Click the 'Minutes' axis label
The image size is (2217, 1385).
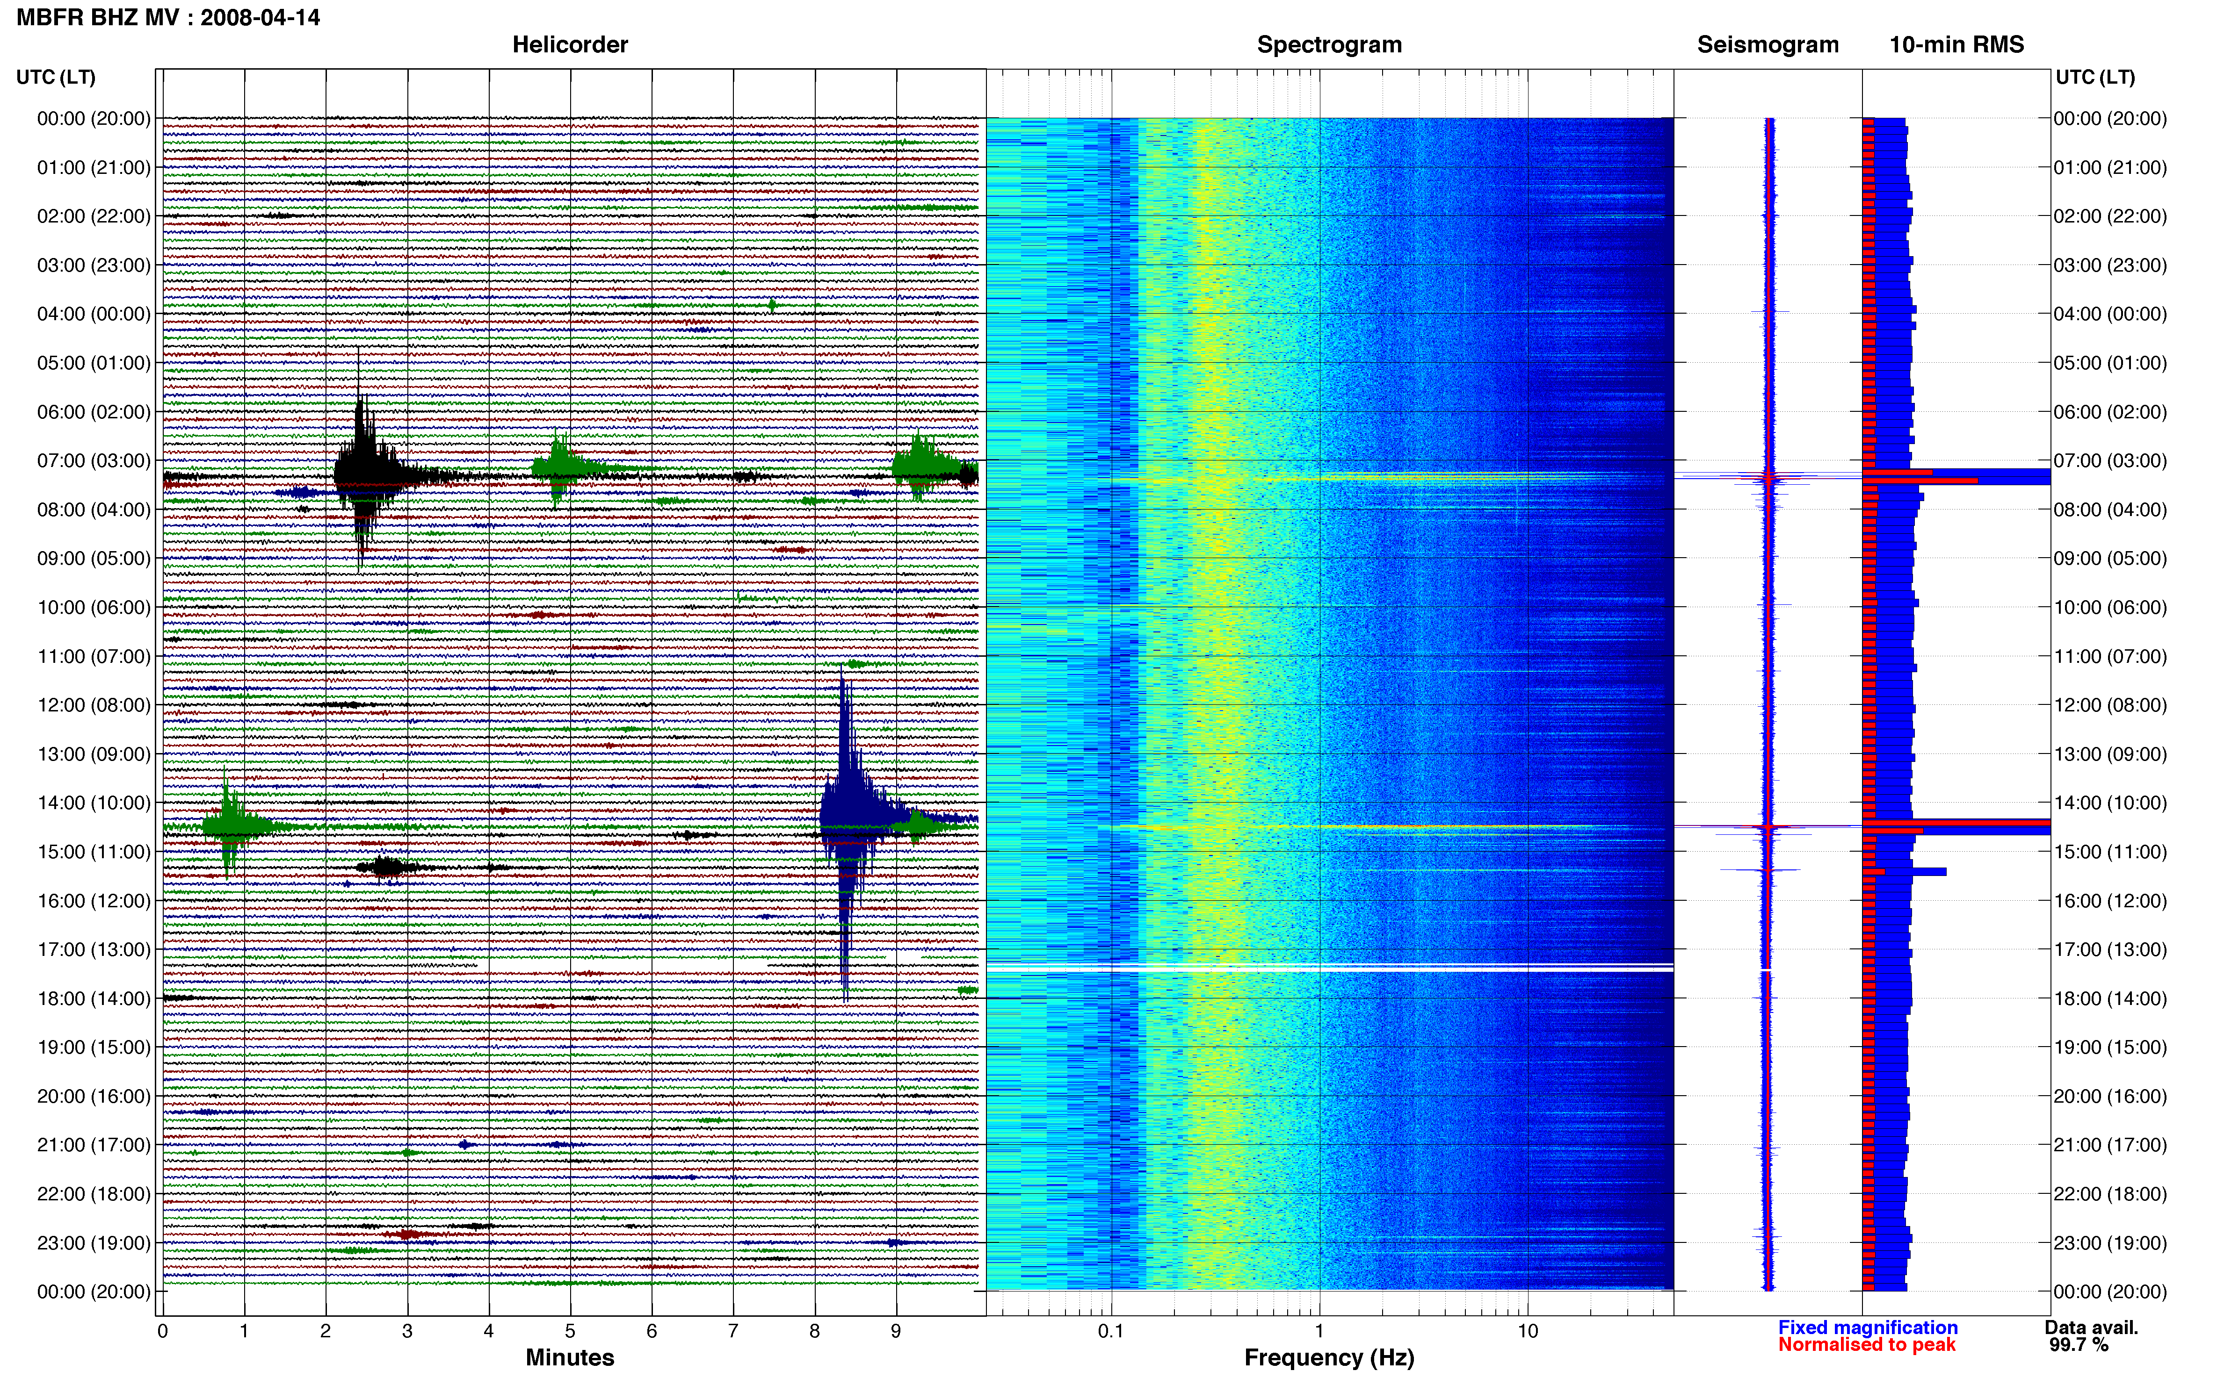(x=570, y=1357)
